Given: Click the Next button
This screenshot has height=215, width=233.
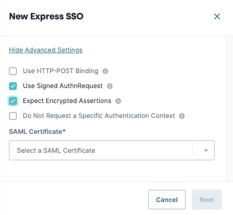Looking at the screenshot, I should pyautogui.click(x=207, y=200).
